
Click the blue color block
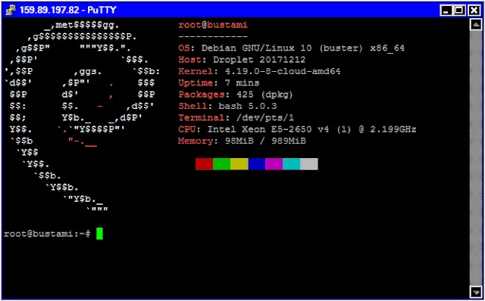tap(256, 164)
